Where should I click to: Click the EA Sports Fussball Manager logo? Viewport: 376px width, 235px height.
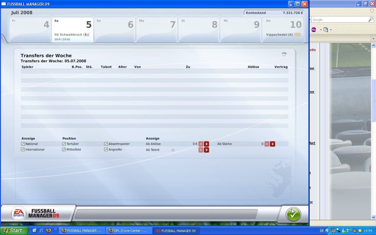35,213
